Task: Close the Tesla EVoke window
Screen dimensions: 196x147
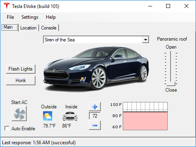Action: [186, 6]
